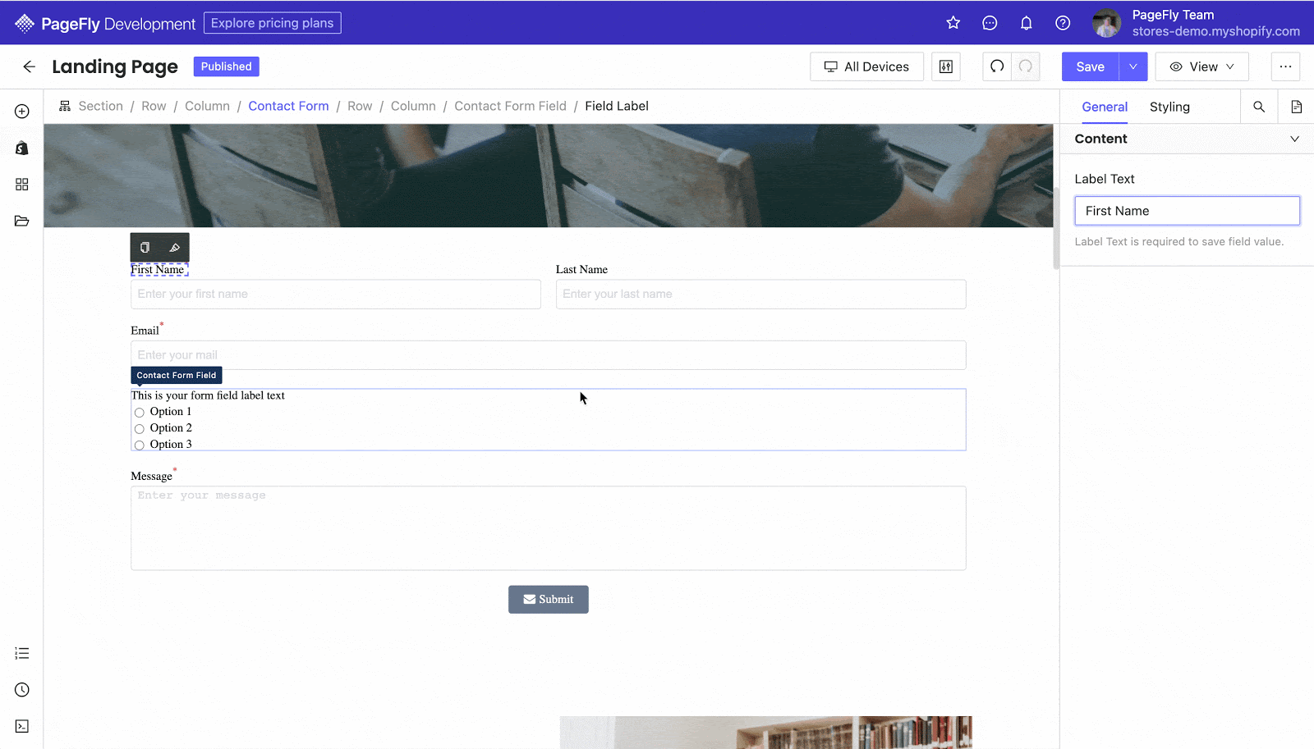Click Explore pricing plans
The height and width of the screenshot is (749, 1314).
pos(272,23)
